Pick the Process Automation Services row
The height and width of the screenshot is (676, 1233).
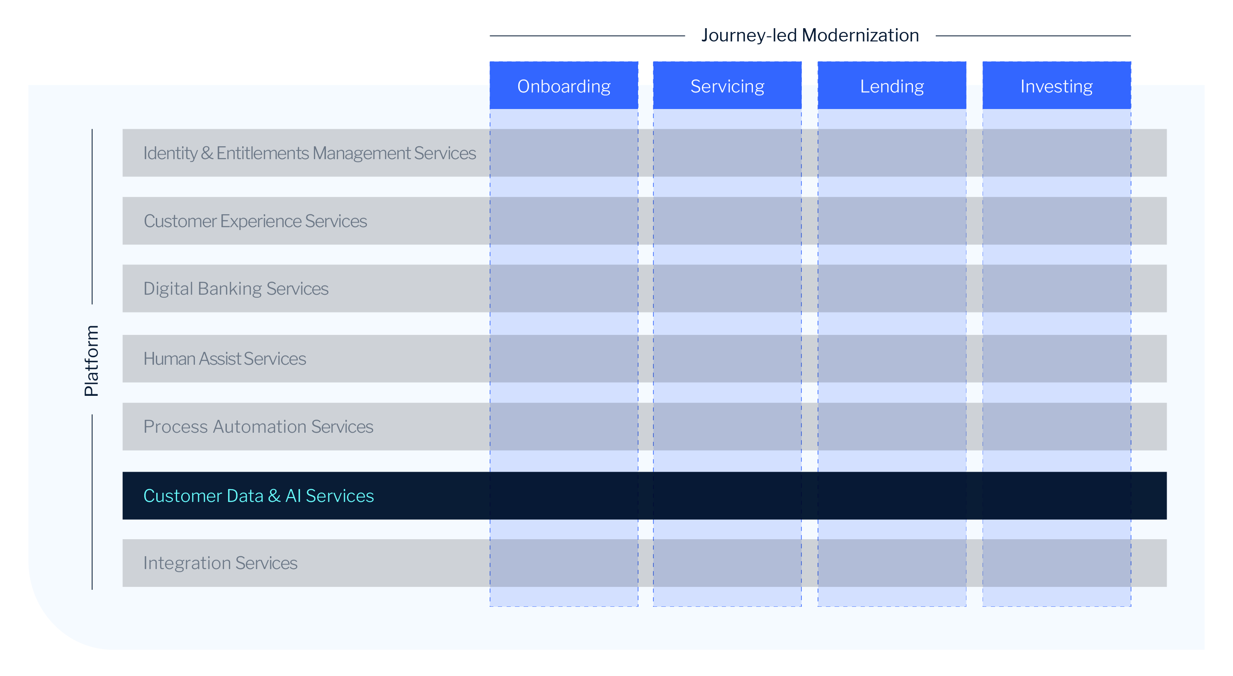pos(644,426)
